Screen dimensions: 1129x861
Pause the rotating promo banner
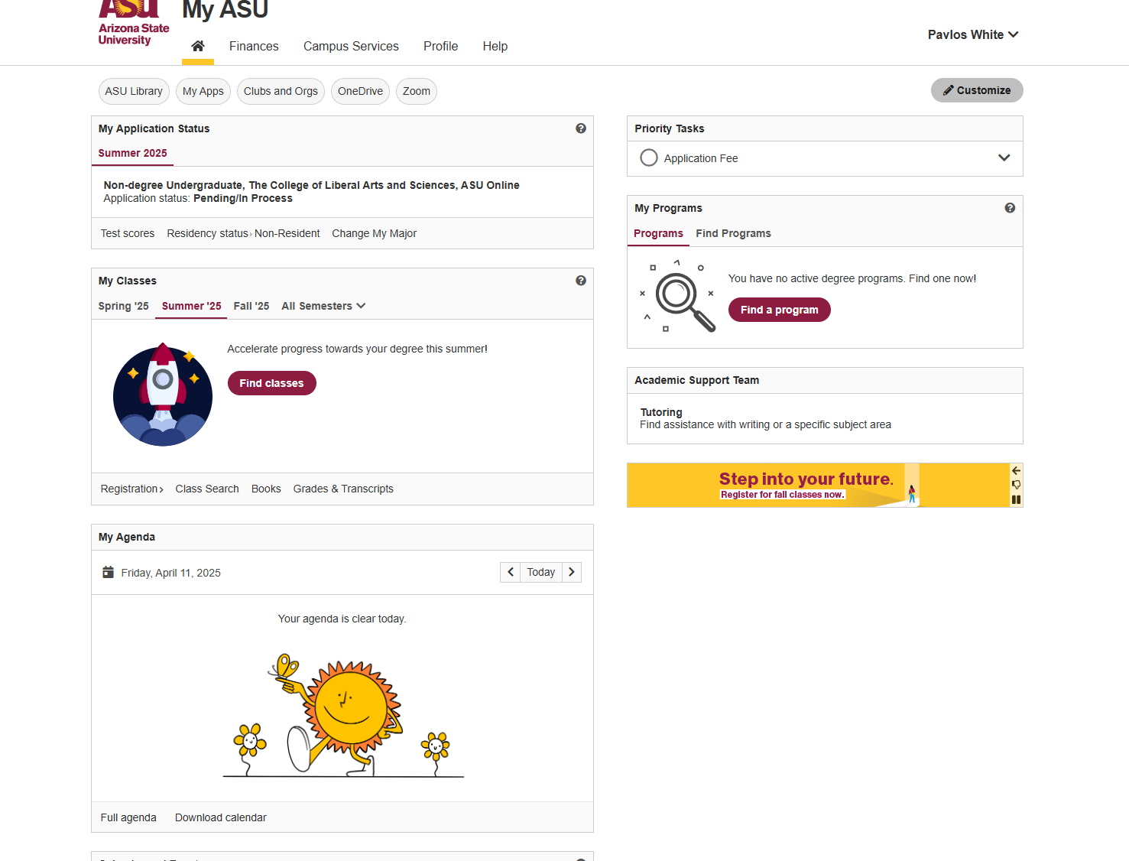coord(1016,499)
